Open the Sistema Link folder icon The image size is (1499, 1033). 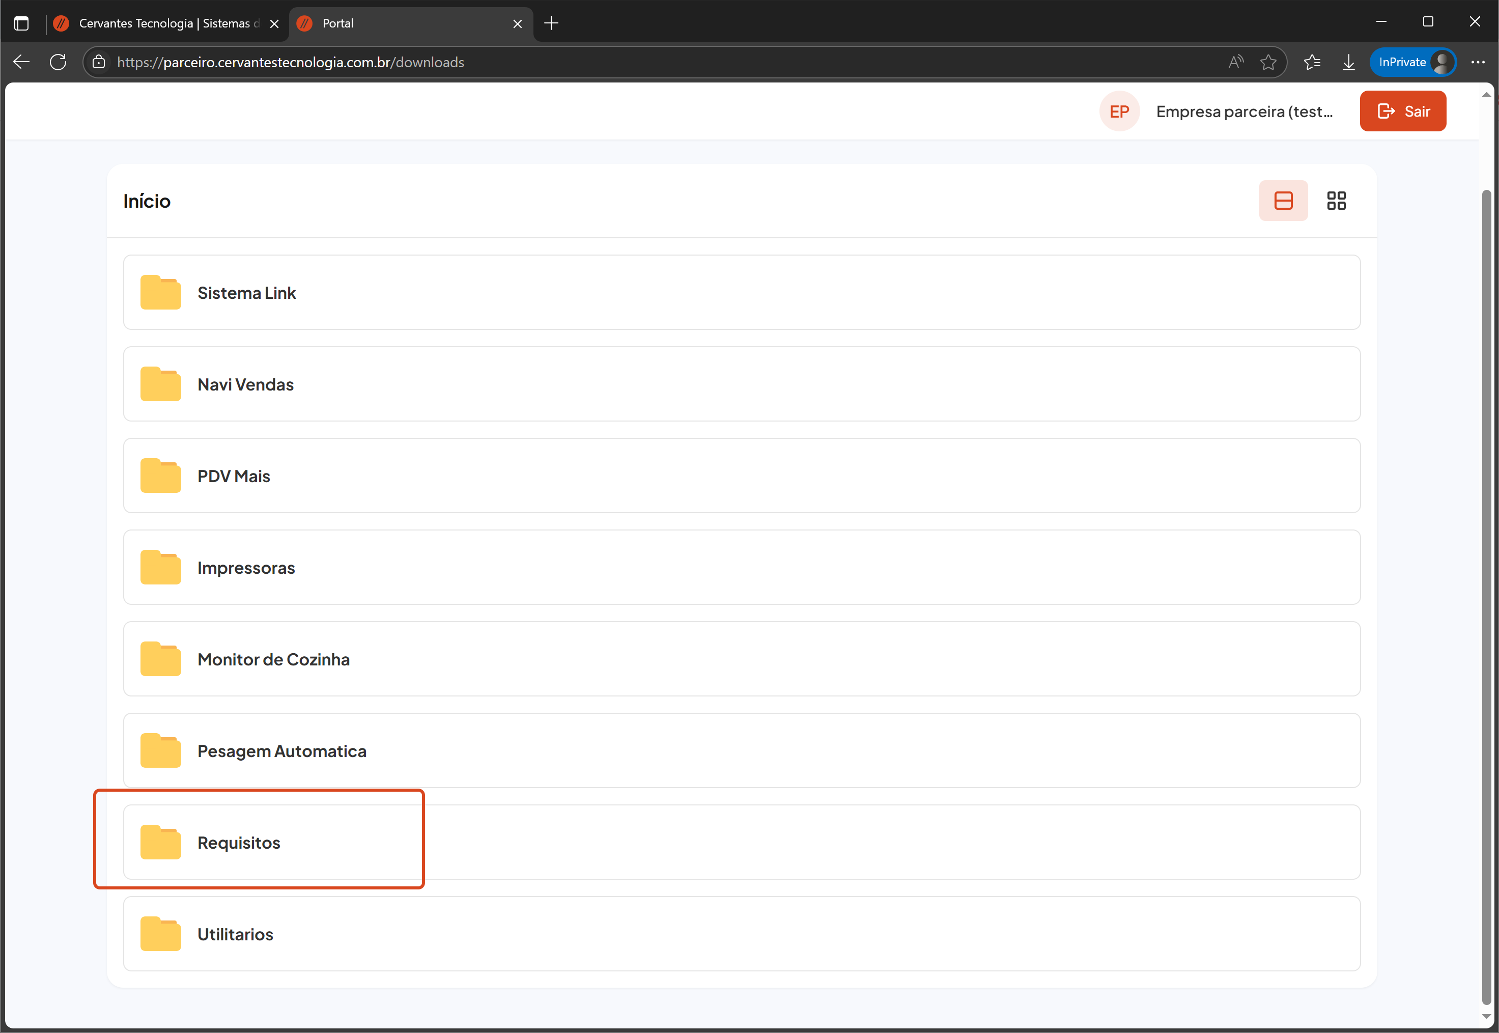(x=160, y=293)
